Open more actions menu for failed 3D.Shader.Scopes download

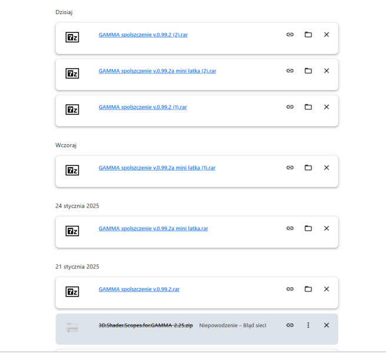308,325
